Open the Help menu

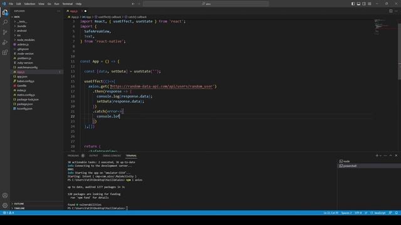78,4
